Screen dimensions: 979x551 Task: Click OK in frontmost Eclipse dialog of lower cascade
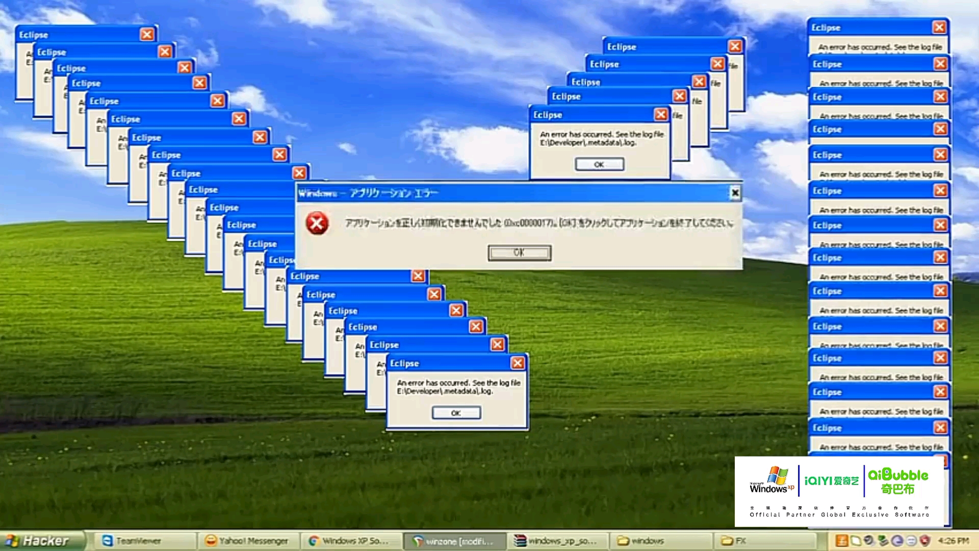[x=456, y=413]
